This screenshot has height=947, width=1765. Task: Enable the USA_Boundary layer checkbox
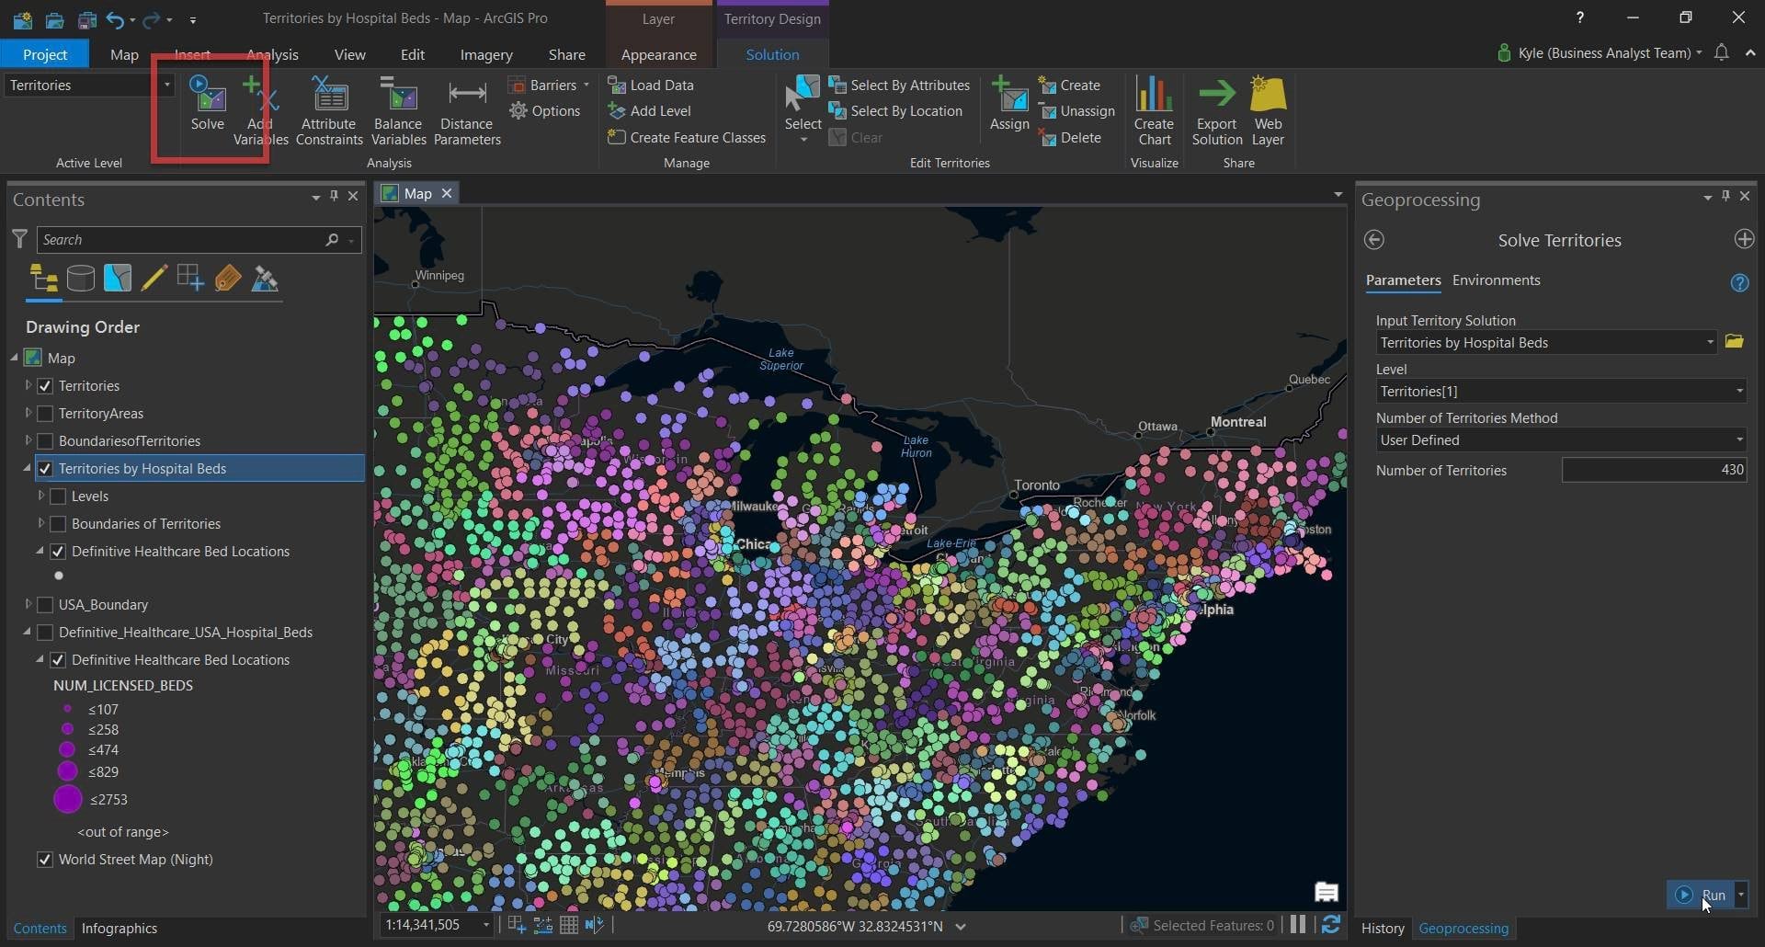point(45,605)
